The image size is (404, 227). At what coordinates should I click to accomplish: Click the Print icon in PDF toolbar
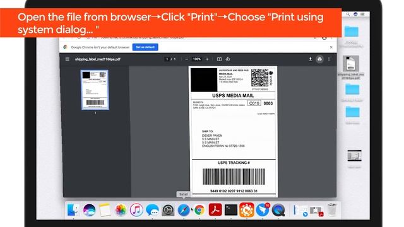pyautogui.click(x=319, y=59)
